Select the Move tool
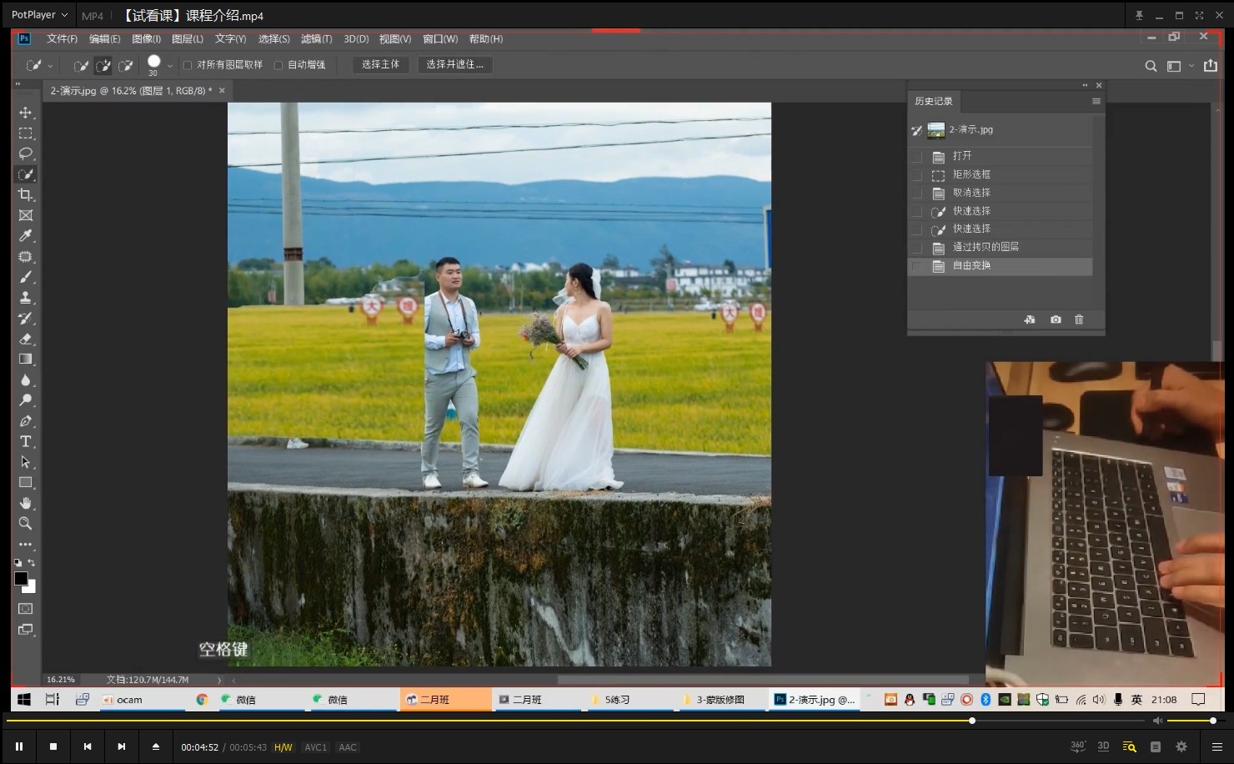 click(26, 113)
